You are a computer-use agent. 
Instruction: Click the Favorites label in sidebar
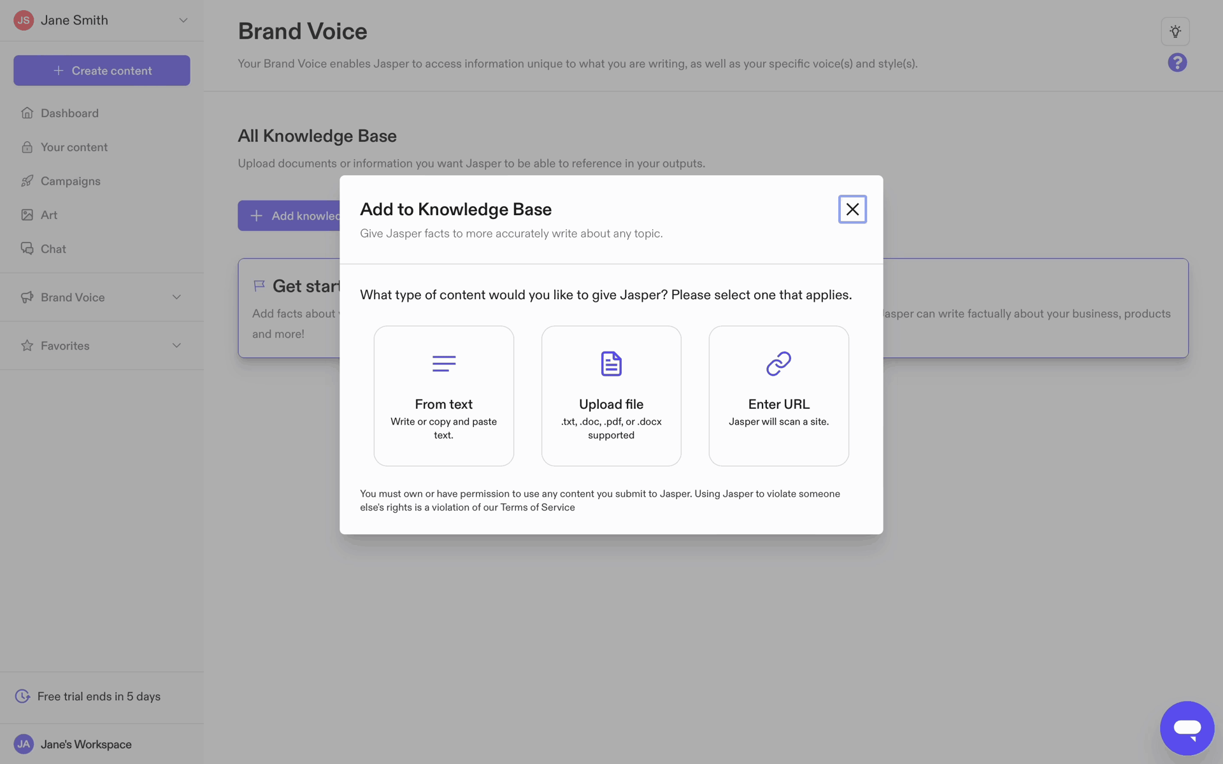tap(65, 345)
